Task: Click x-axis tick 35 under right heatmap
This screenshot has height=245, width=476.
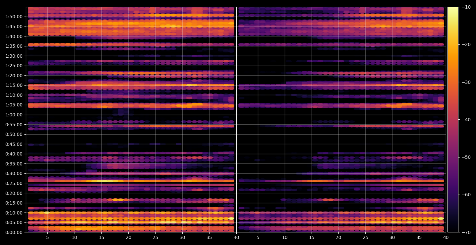Action: click(x=419, y=238)
